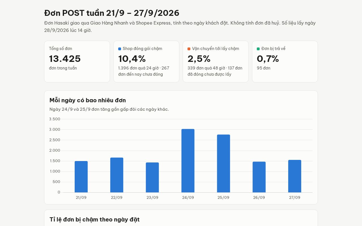The image size is (362, 226).
Task: Click the Tổng số đơn label
Action: 61,49
